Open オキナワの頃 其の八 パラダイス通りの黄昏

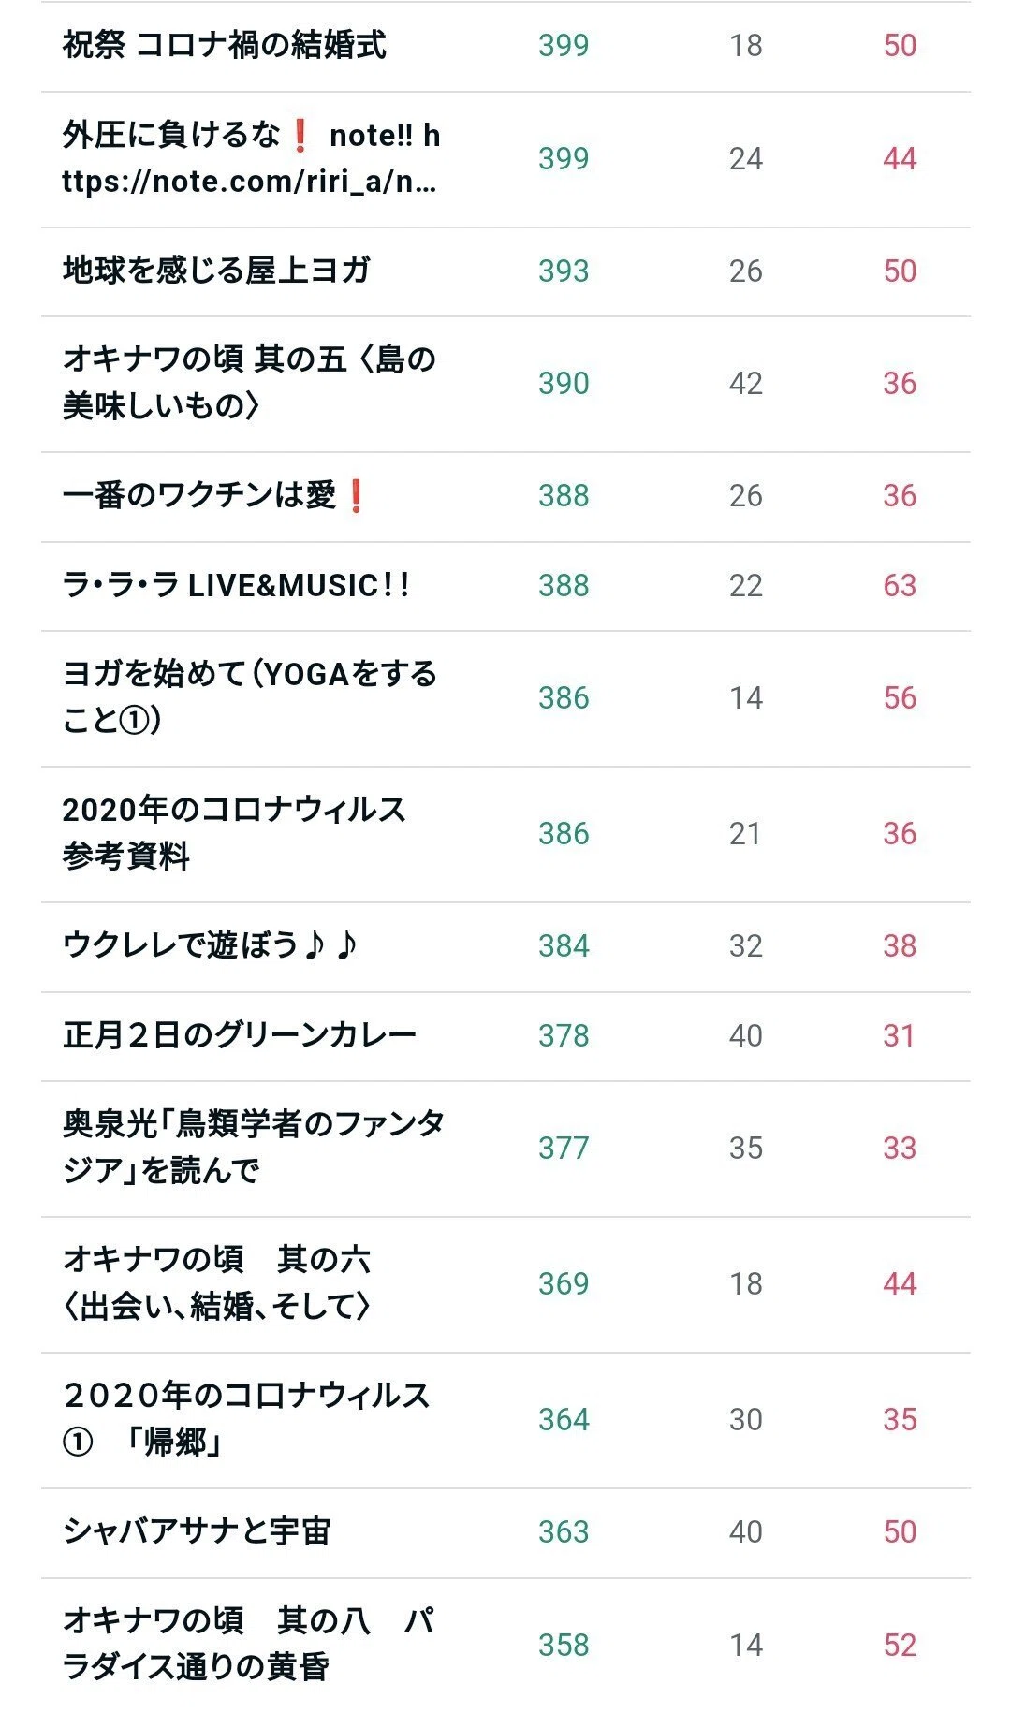pos(248,1645)
